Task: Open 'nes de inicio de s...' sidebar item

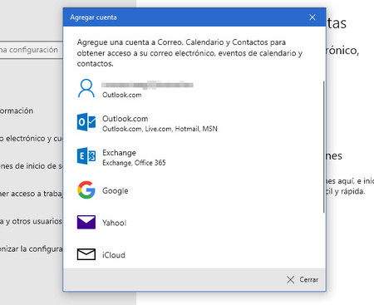Action: tap(31, 166)
